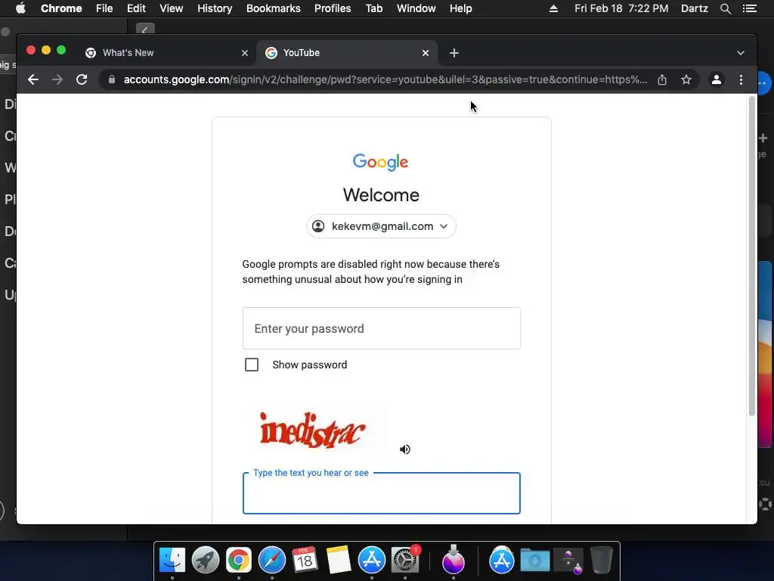This screenshot has width=774, height=581.
Task: Open a new tab with the plus button
Action: [x=454, y=53]
